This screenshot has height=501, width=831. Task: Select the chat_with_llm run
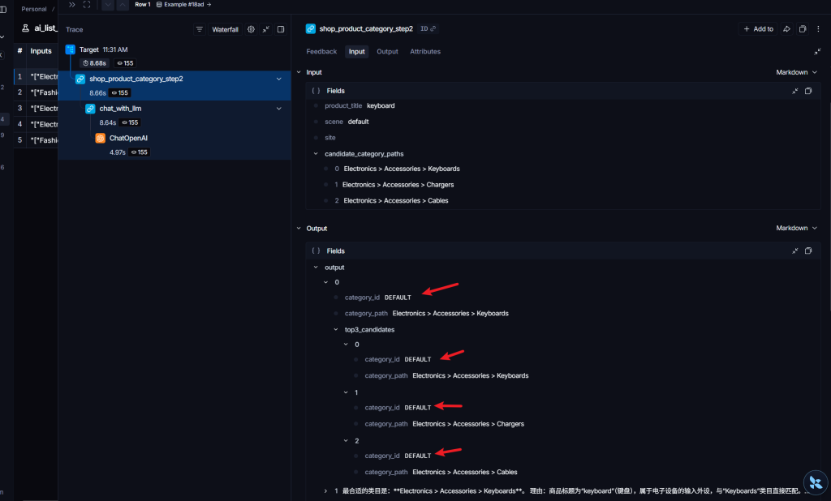(x=120, y=108)
